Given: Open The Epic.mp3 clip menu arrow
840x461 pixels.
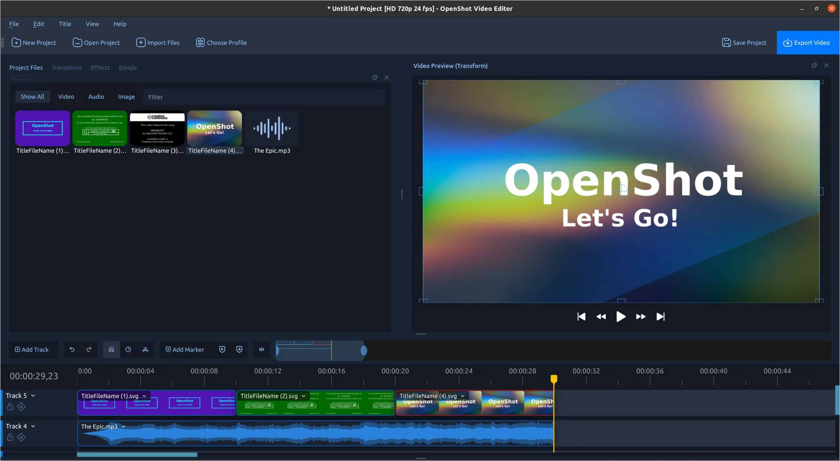Looking at the screenshot, I should 124,427.
